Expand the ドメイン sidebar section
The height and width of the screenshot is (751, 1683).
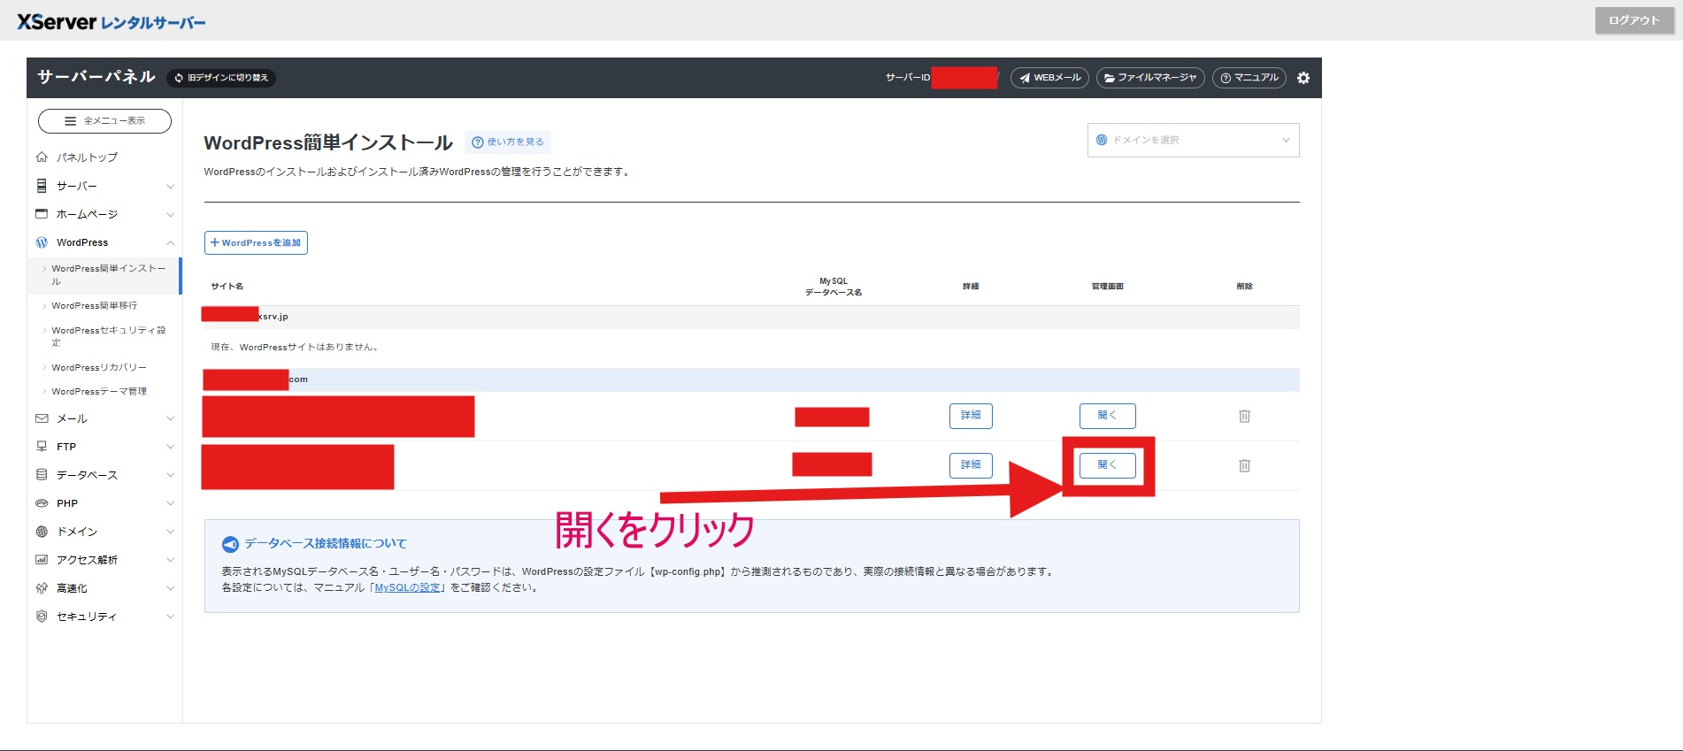pyautogui.click(x=104, y=532)
